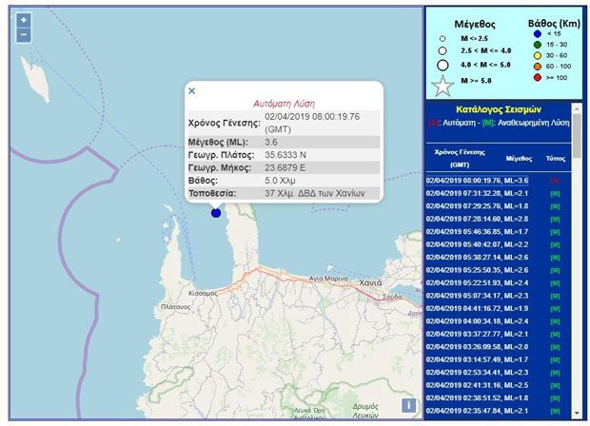Viewport: 590px width, 426px height.
Task: Zoom in on the map
Action: point(24,19)
